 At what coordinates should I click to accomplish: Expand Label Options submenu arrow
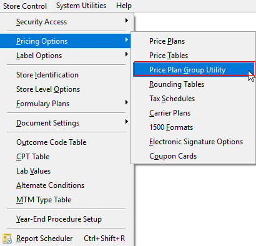(x=126, y=54)
